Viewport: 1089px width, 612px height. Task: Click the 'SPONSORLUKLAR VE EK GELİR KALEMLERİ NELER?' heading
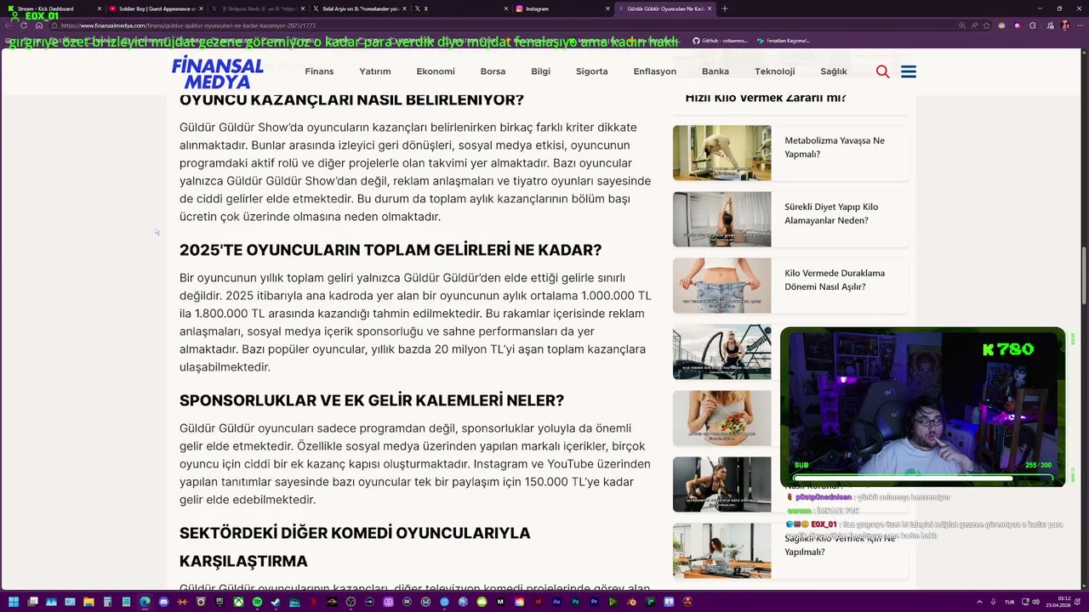pos(372,400)
